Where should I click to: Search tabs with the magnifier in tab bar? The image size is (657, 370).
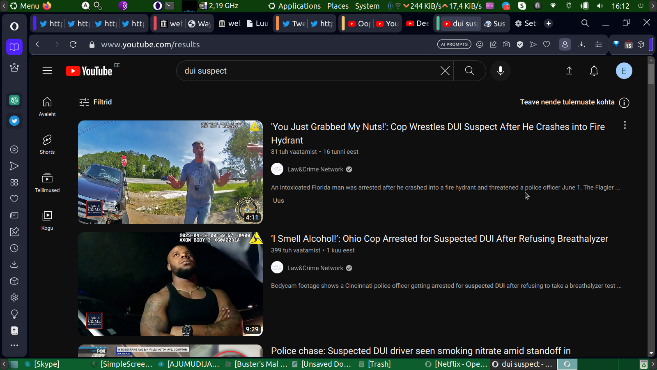(585, 23)
